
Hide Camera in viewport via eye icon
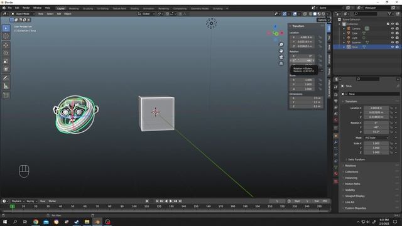click(x=392, y=28)
